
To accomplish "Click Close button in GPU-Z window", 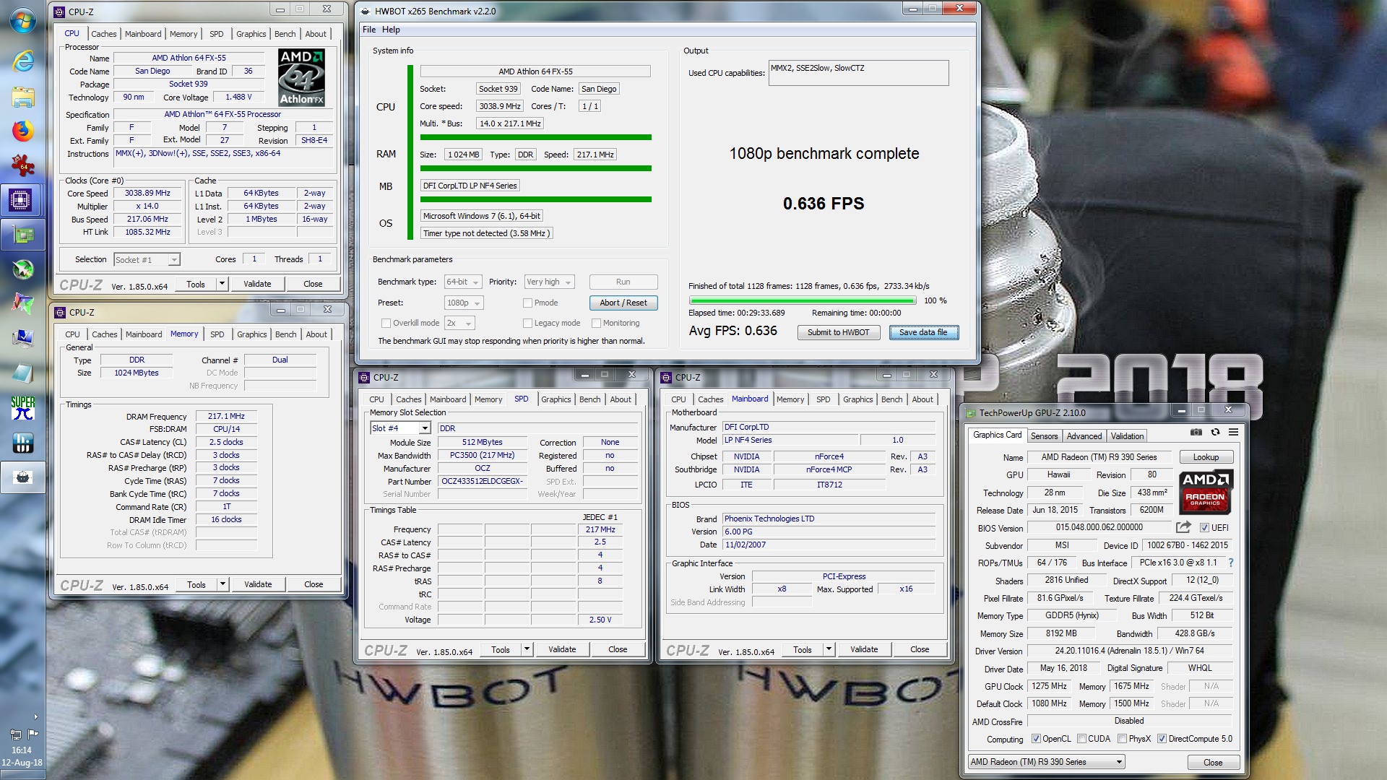I will point(1213,763).
